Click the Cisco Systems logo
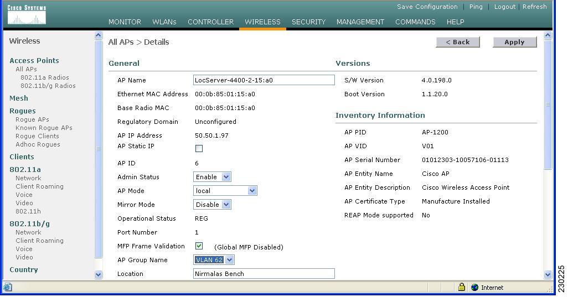 coord(27,15)
